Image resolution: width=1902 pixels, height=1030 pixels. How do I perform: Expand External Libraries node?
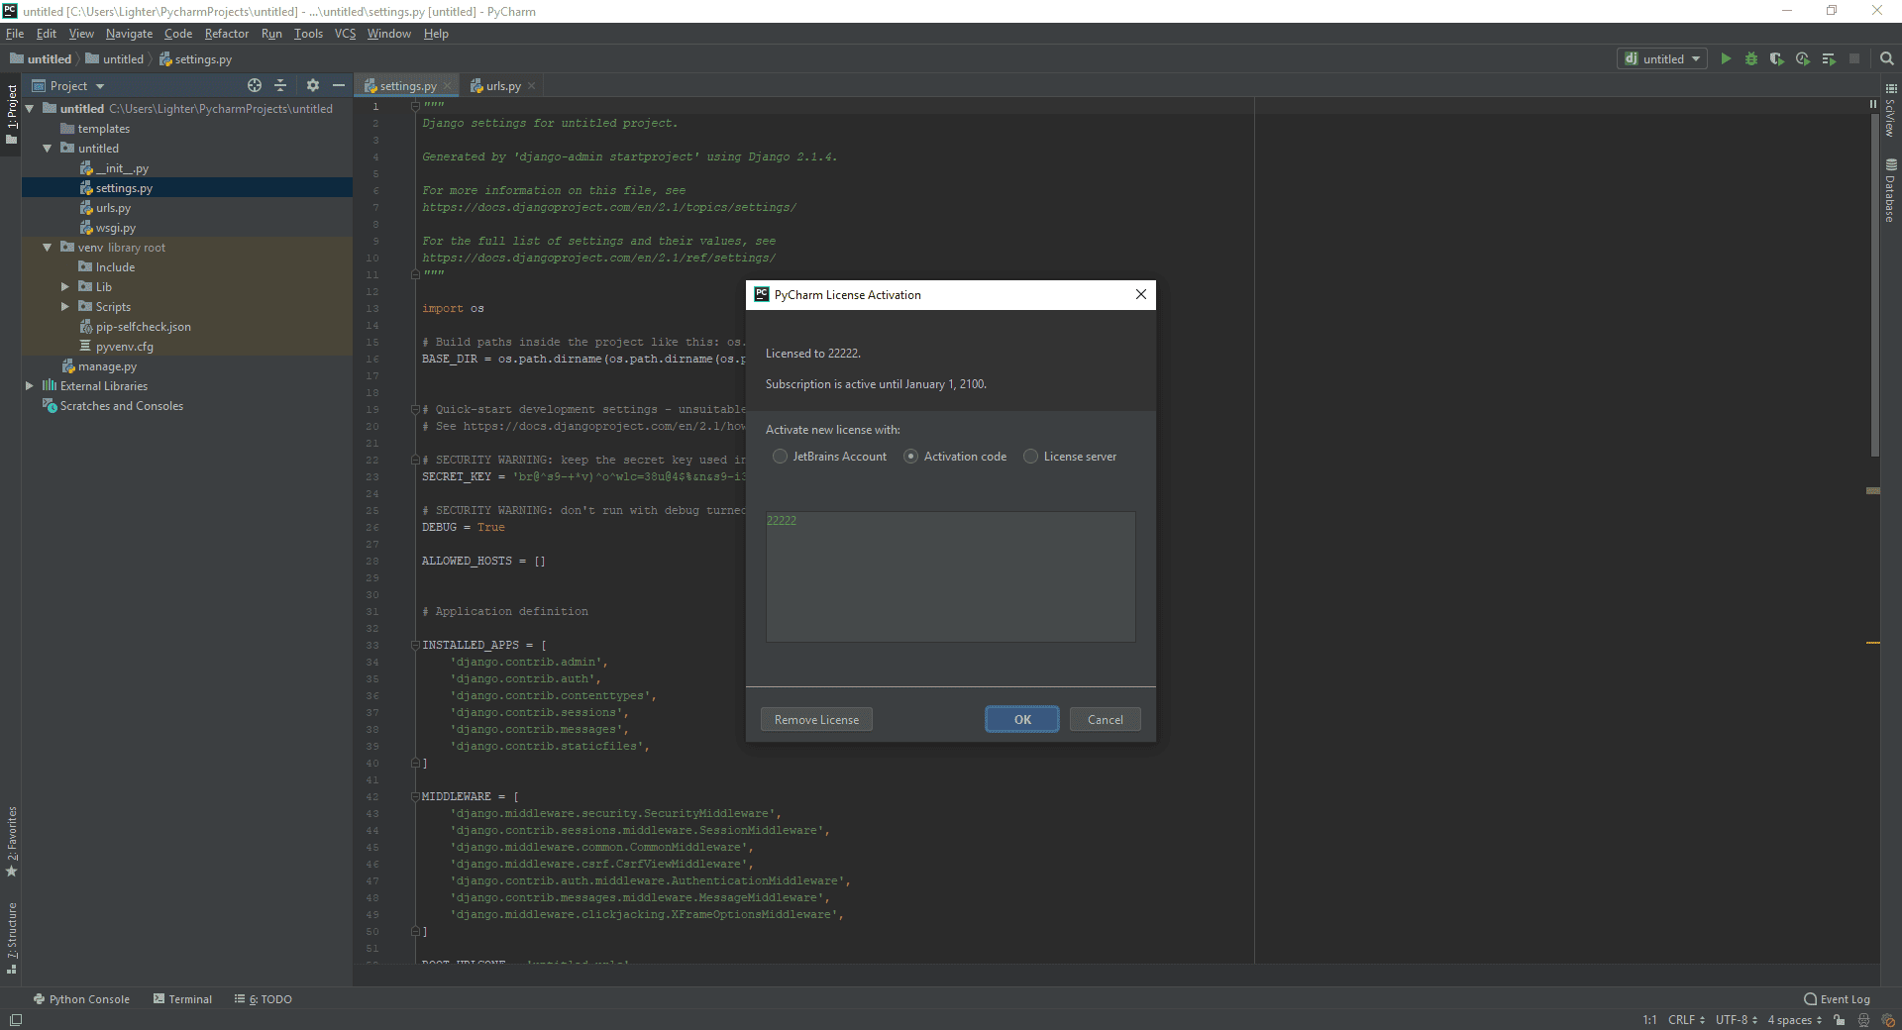(x=30, y=386)
